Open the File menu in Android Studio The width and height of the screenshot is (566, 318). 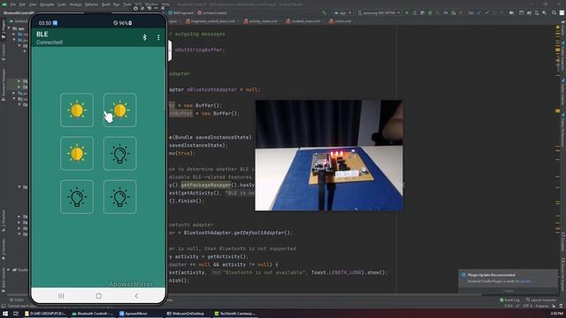13,4
